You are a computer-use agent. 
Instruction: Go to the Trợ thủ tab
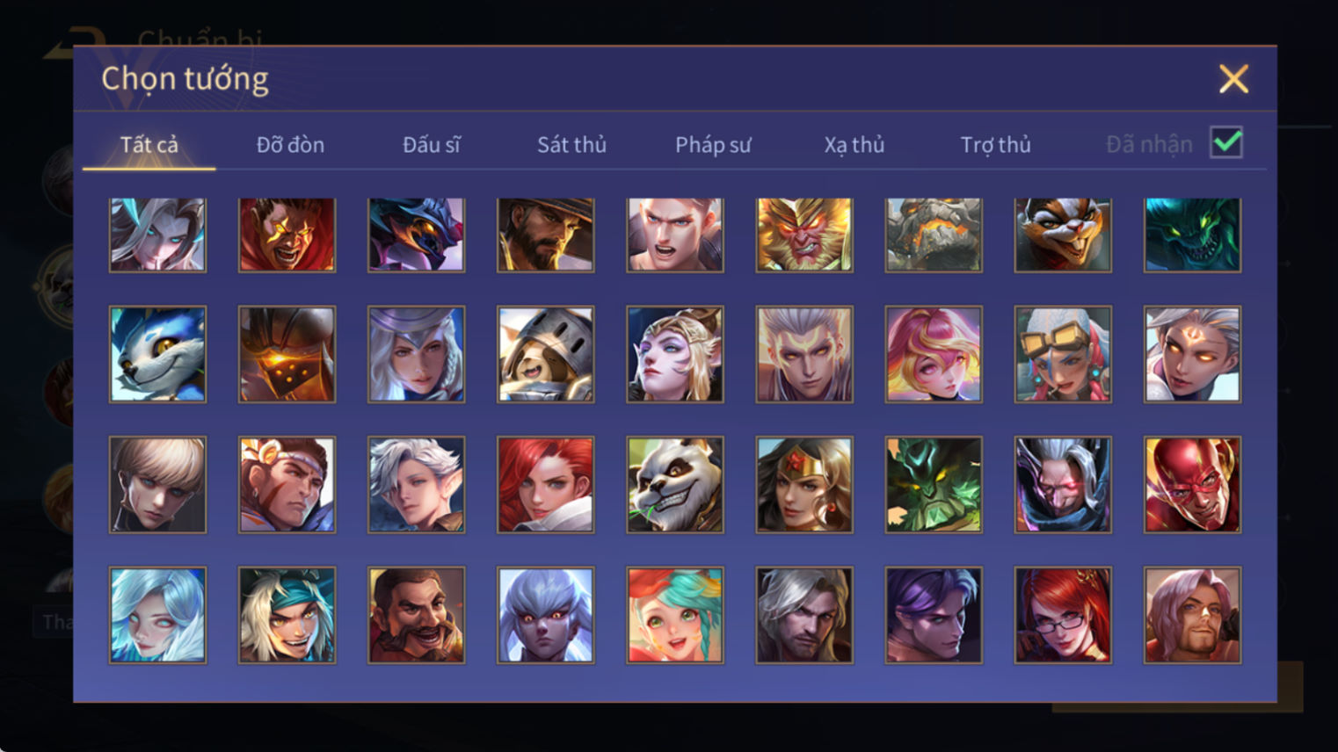click(995, 144)
